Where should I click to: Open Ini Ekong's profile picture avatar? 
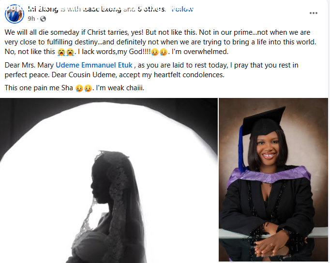click(15, 14)
